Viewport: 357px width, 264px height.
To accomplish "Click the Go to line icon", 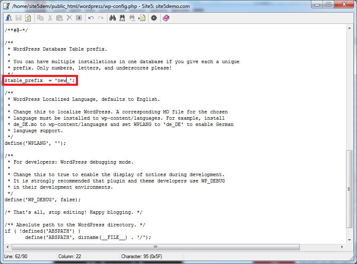I will point(142,18).
